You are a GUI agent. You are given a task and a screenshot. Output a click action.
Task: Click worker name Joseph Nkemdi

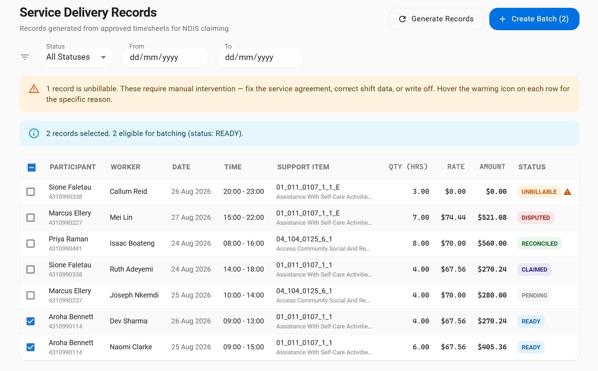[134, 295]
